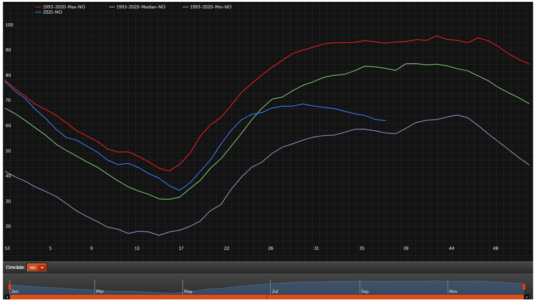Click x-axis week label 35
This screenshot has width=536, height=302.
click(x=362, y=248)
